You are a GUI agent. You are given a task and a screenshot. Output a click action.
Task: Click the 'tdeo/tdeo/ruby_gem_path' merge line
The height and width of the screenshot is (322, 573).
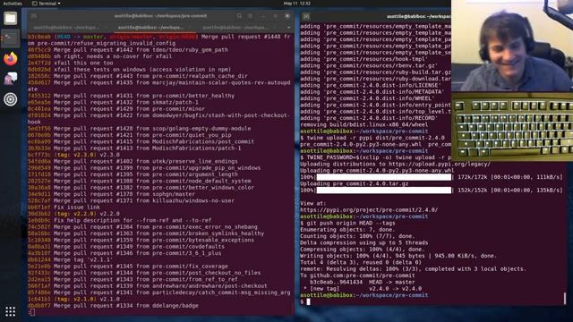[127, 50]
